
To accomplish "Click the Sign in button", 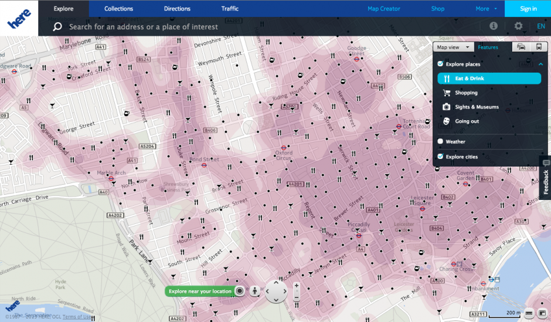I will click(528, 9).
